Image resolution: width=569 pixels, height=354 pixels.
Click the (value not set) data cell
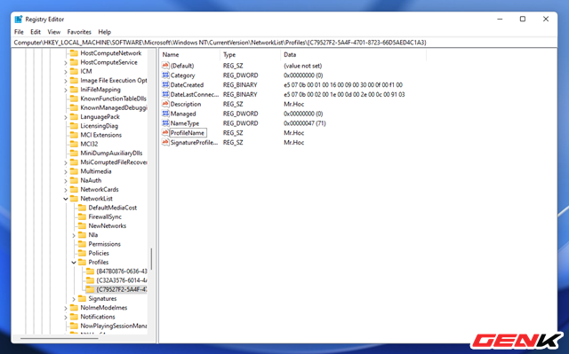(302, 66)
